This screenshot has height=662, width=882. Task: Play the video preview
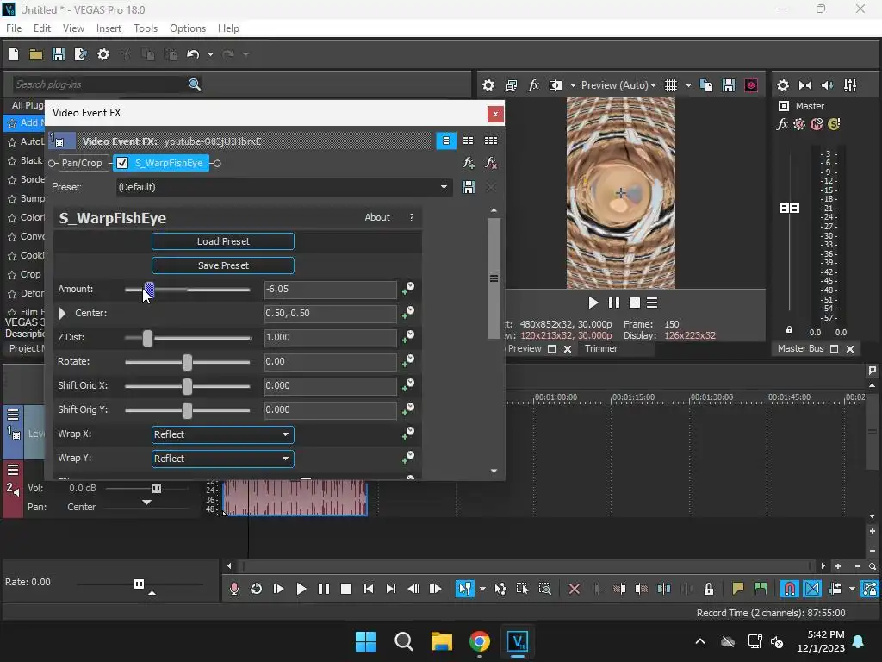(593, 303)
